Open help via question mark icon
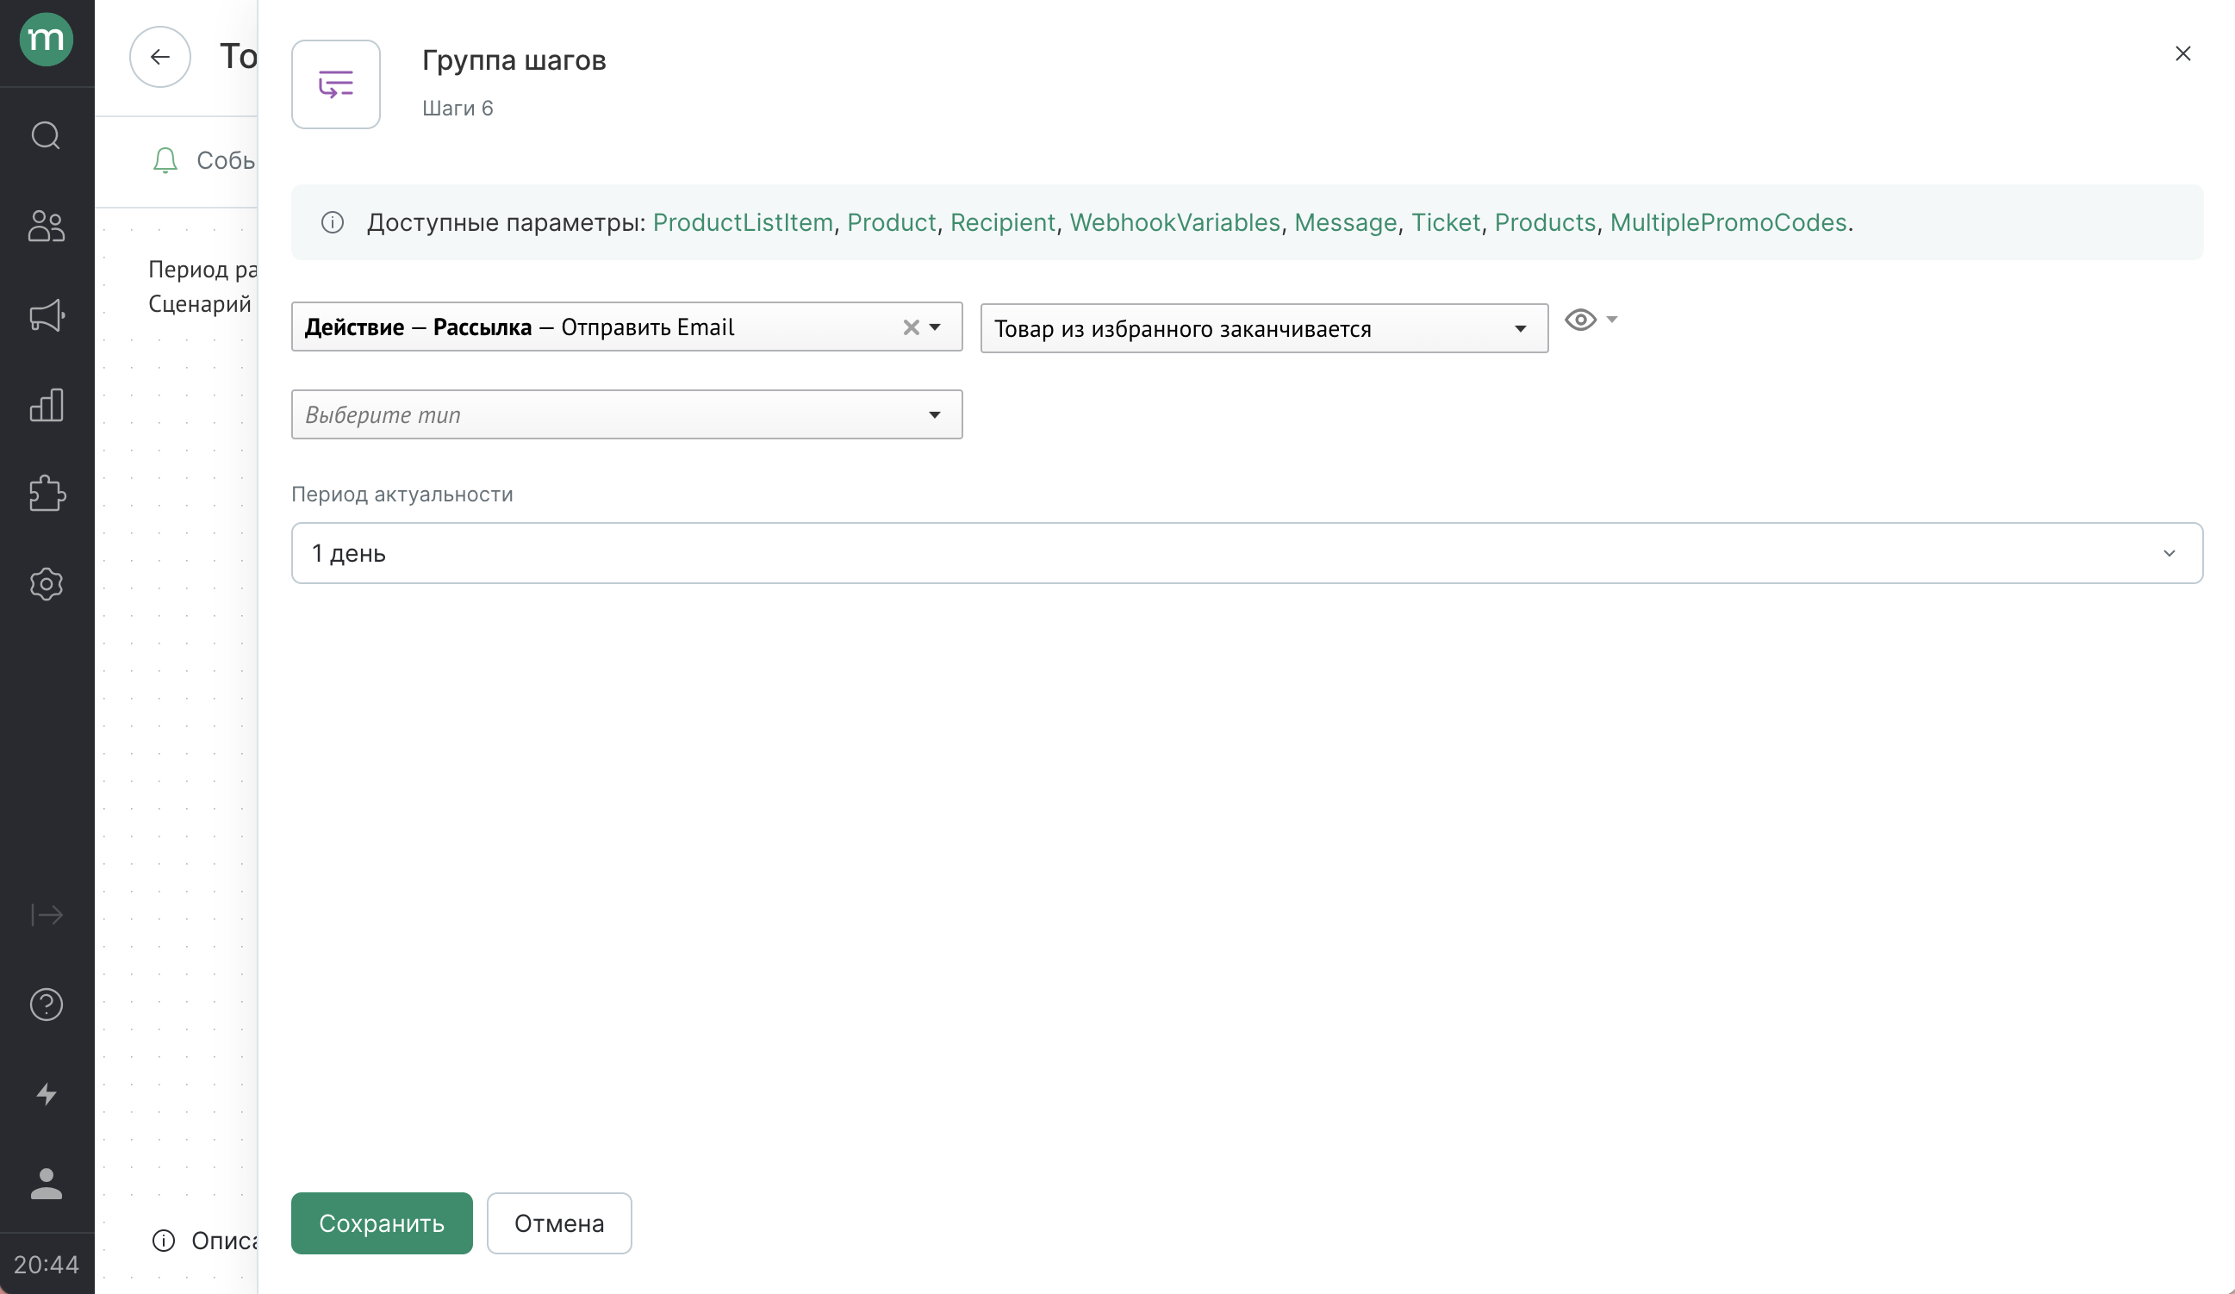Screen dimensions: 2235x1294 click(x=47, y=1005)
